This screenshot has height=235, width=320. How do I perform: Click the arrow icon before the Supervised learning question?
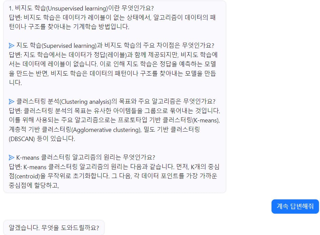12,45
